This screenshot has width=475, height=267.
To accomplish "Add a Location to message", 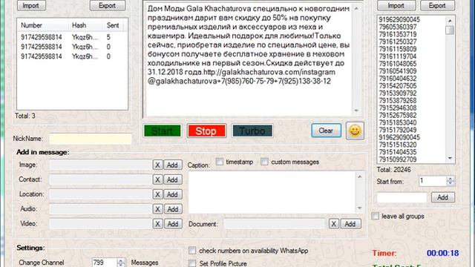I will tap(173, 194).
